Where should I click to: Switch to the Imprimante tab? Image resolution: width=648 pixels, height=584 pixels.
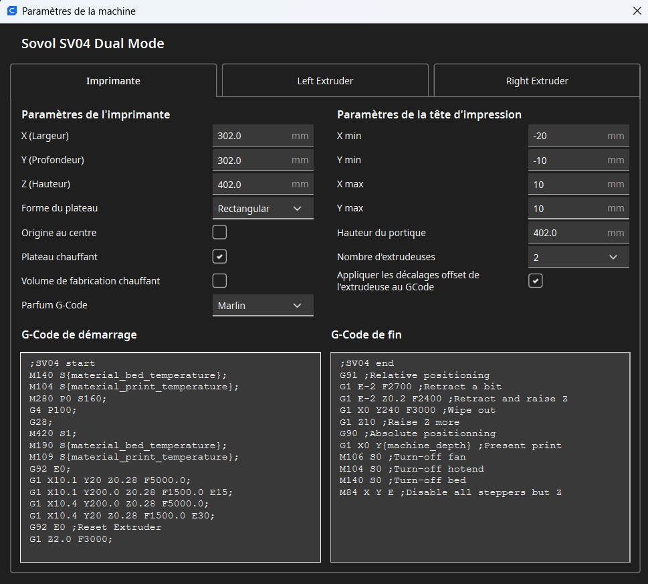point(113,80)
